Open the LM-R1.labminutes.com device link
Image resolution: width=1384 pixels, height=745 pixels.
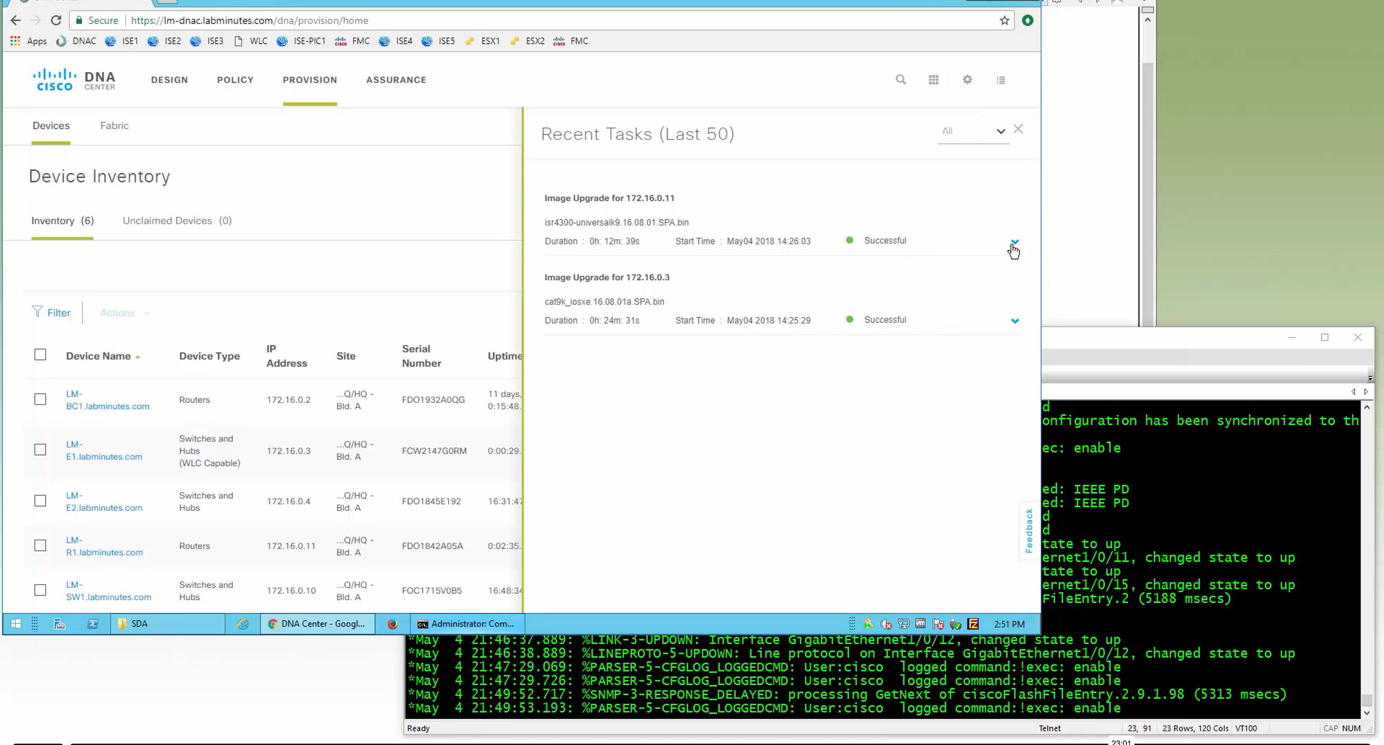104,546
